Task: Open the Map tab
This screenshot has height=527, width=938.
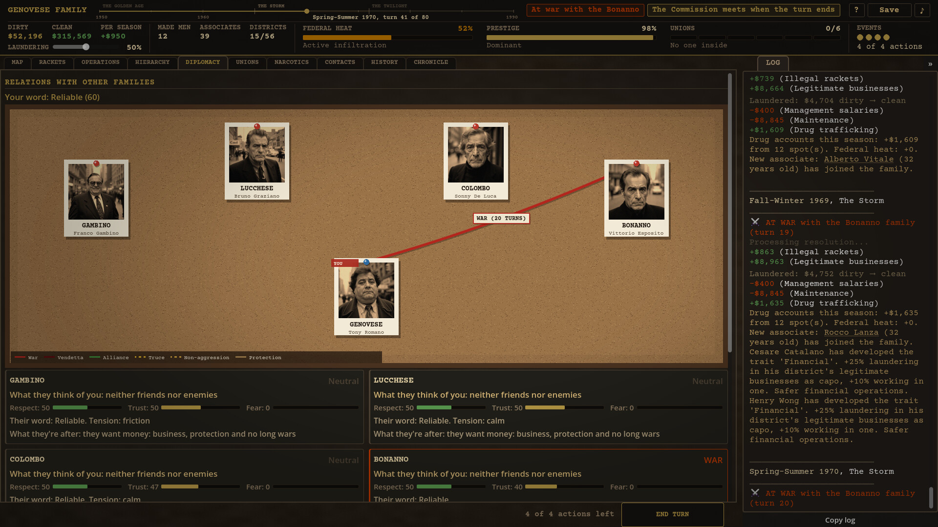Action: [x=17, y=62]
